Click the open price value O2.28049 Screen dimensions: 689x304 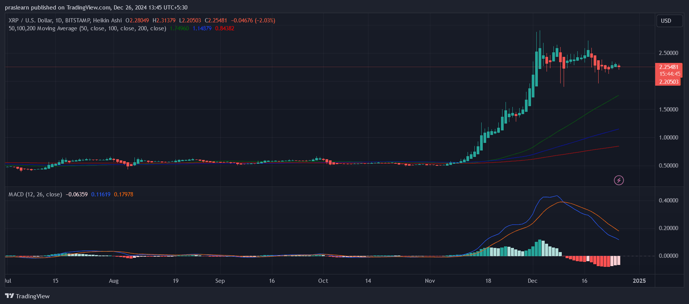137,20
